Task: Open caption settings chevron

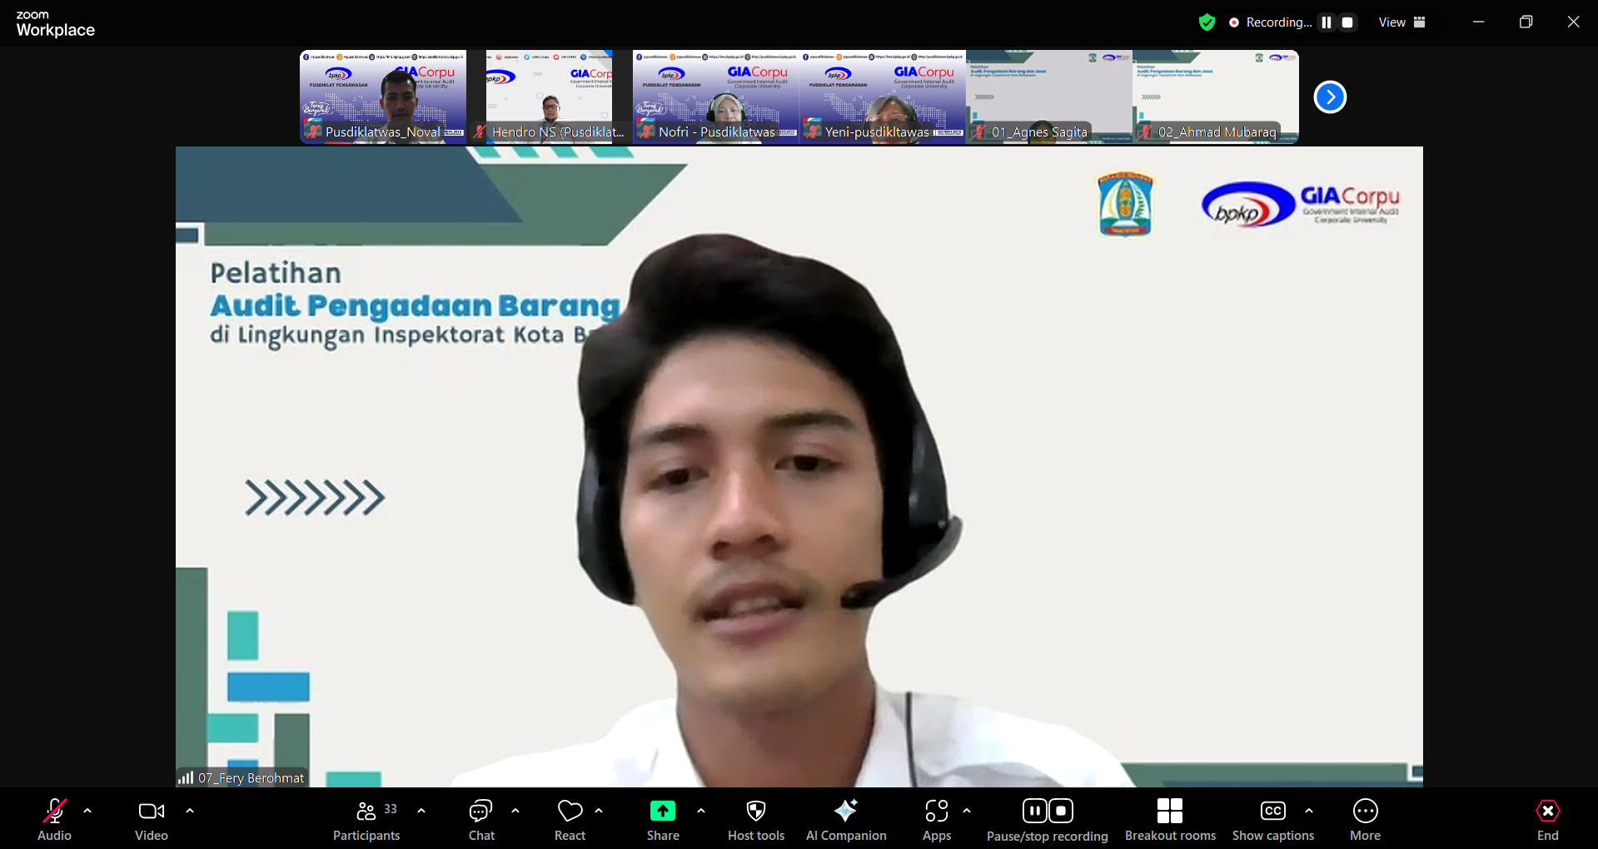Action: pyautogui.click(x=1308, y=811)
